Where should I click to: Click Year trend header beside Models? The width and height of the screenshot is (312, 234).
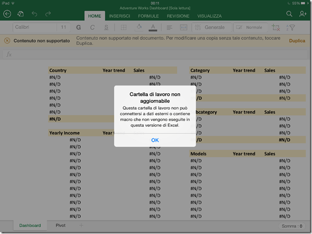coord(244,154)
